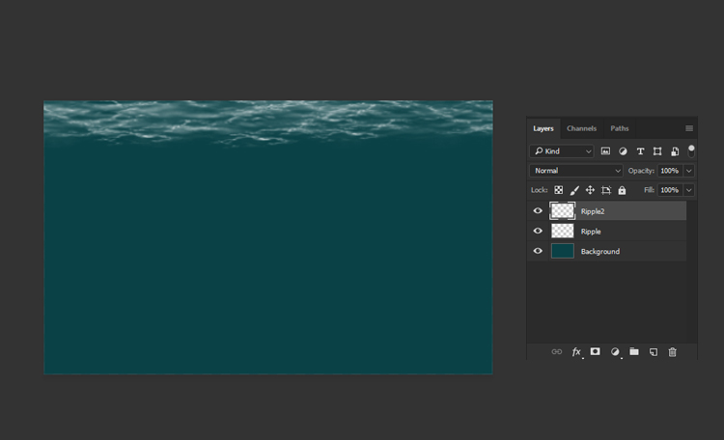Add a layer mask
The image size is (724, 440).
(x=596, y=352)
